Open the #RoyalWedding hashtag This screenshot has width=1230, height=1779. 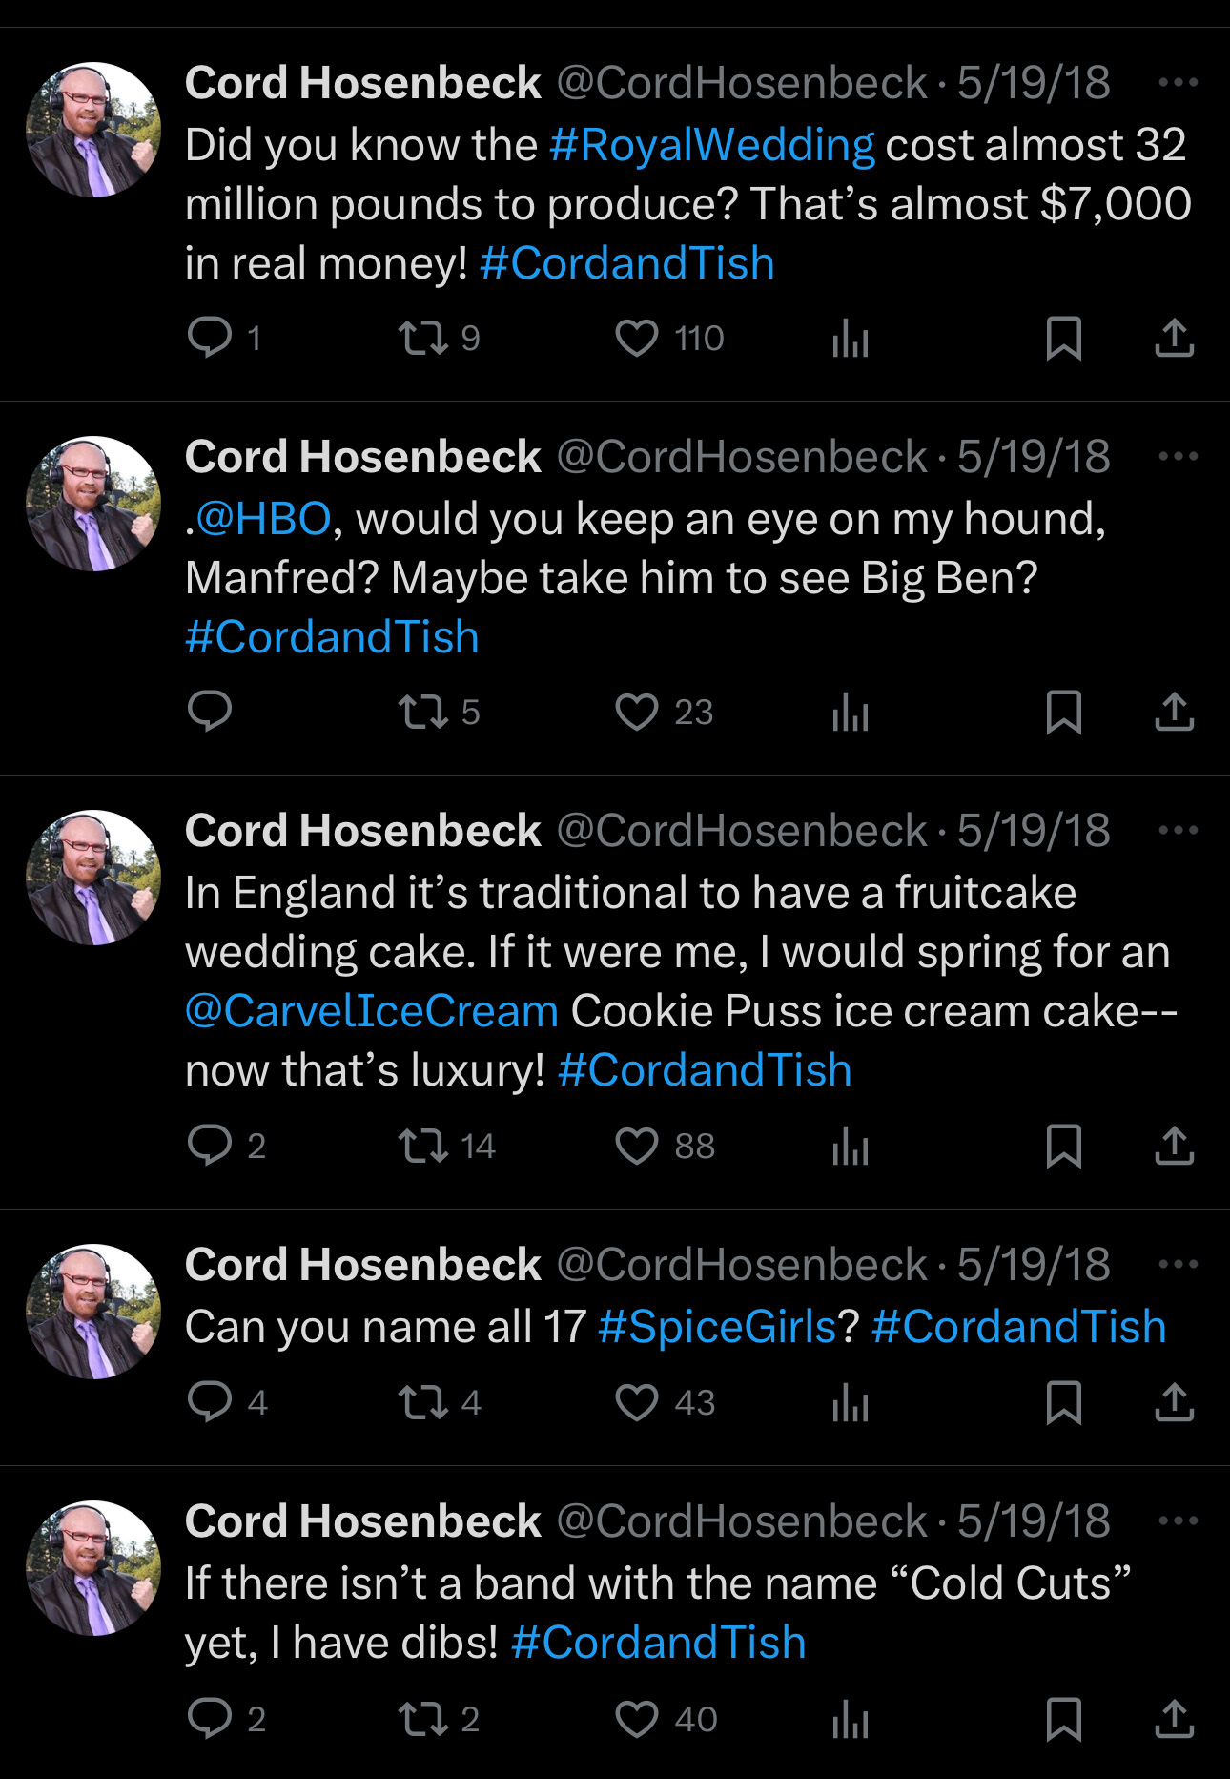711,145
